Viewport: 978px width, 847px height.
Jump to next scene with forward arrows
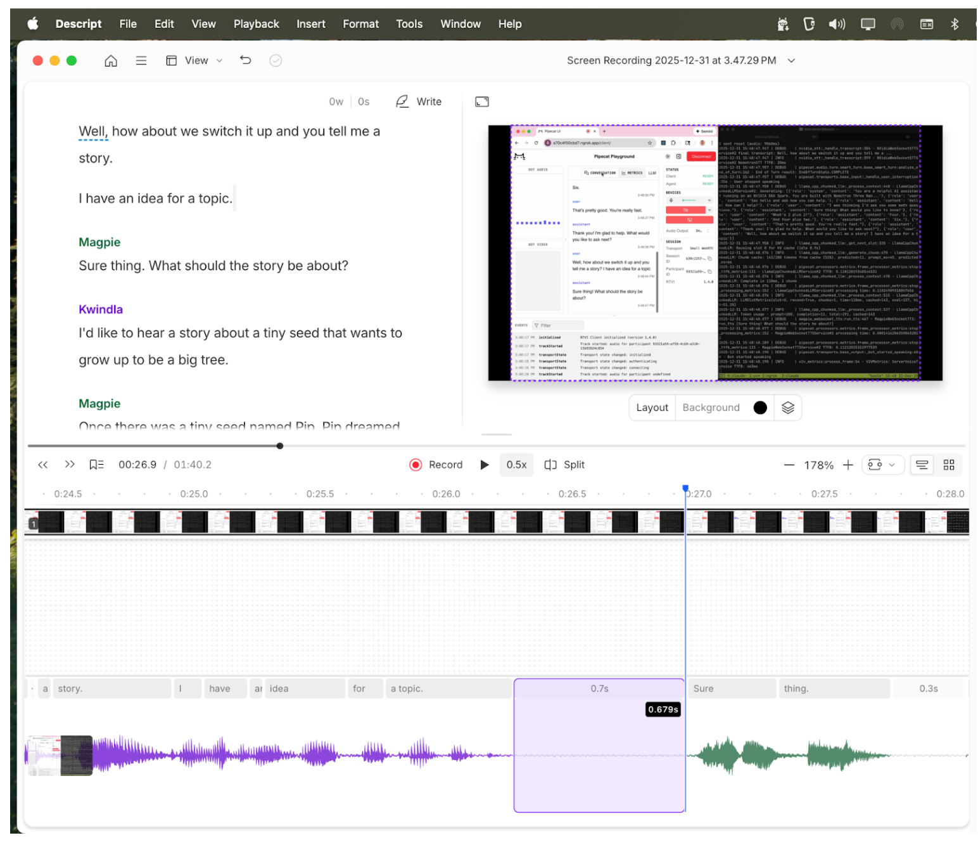pyautogui.click(x=70, y=465)
